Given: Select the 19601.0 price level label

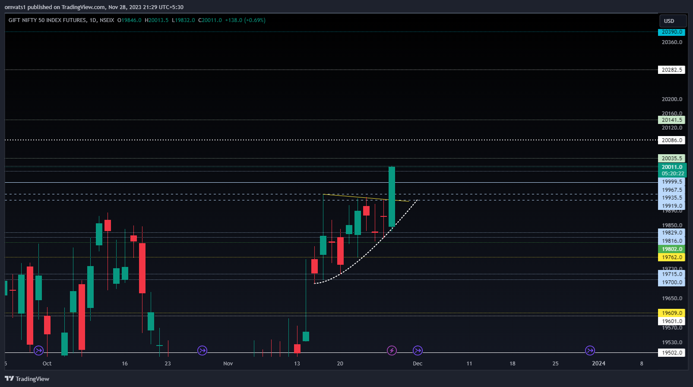Looking at the screenshot, I should point(671,321).
